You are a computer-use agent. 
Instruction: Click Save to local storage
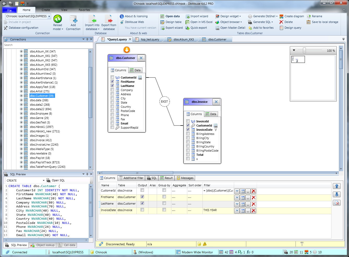322,22
